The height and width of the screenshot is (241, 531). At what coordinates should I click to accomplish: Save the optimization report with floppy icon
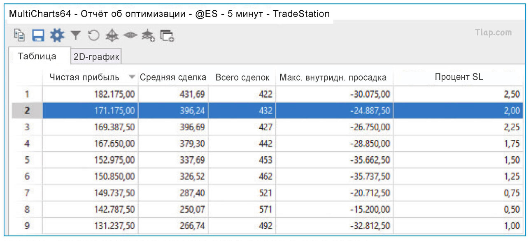[38, 36]
